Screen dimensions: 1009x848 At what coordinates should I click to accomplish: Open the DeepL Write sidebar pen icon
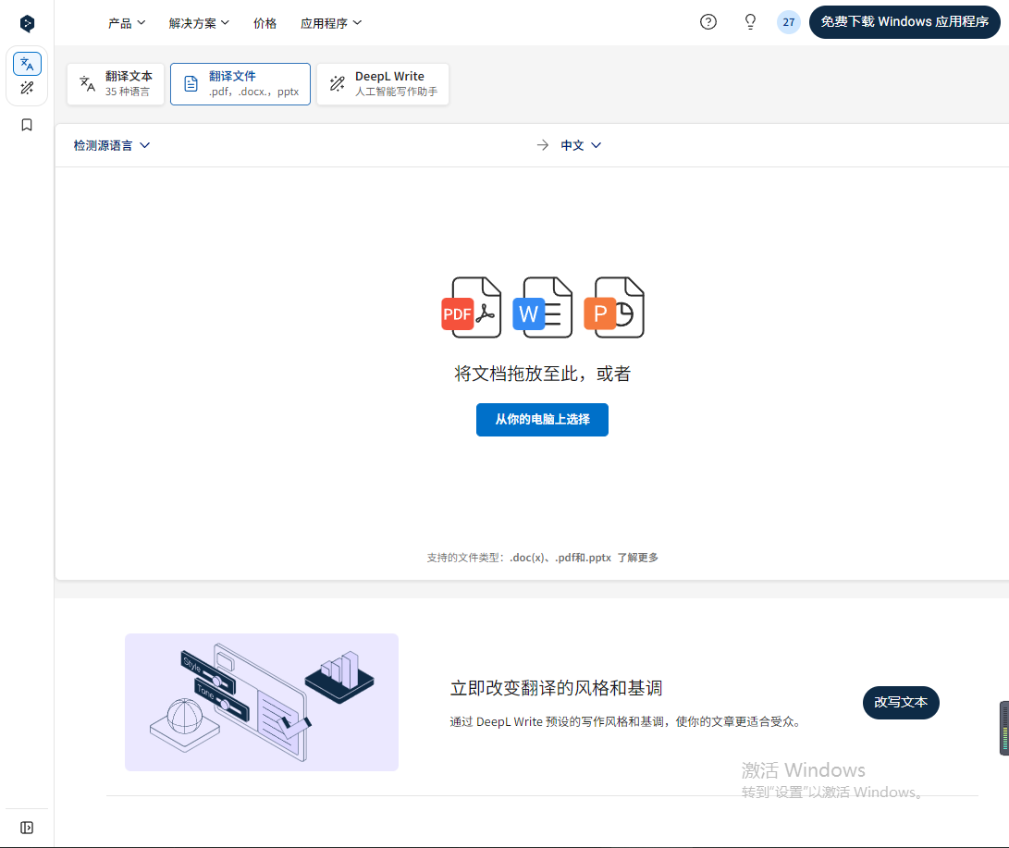27,88
